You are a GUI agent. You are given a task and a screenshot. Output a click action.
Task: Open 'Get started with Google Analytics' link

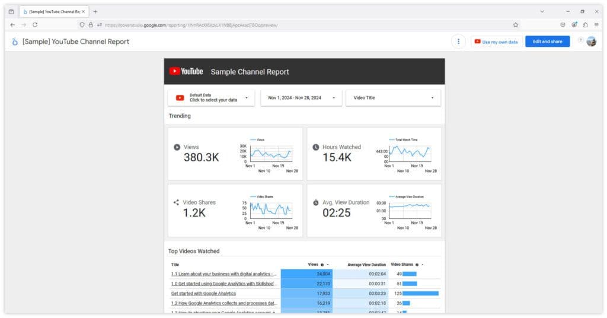(x=204, y=294)
